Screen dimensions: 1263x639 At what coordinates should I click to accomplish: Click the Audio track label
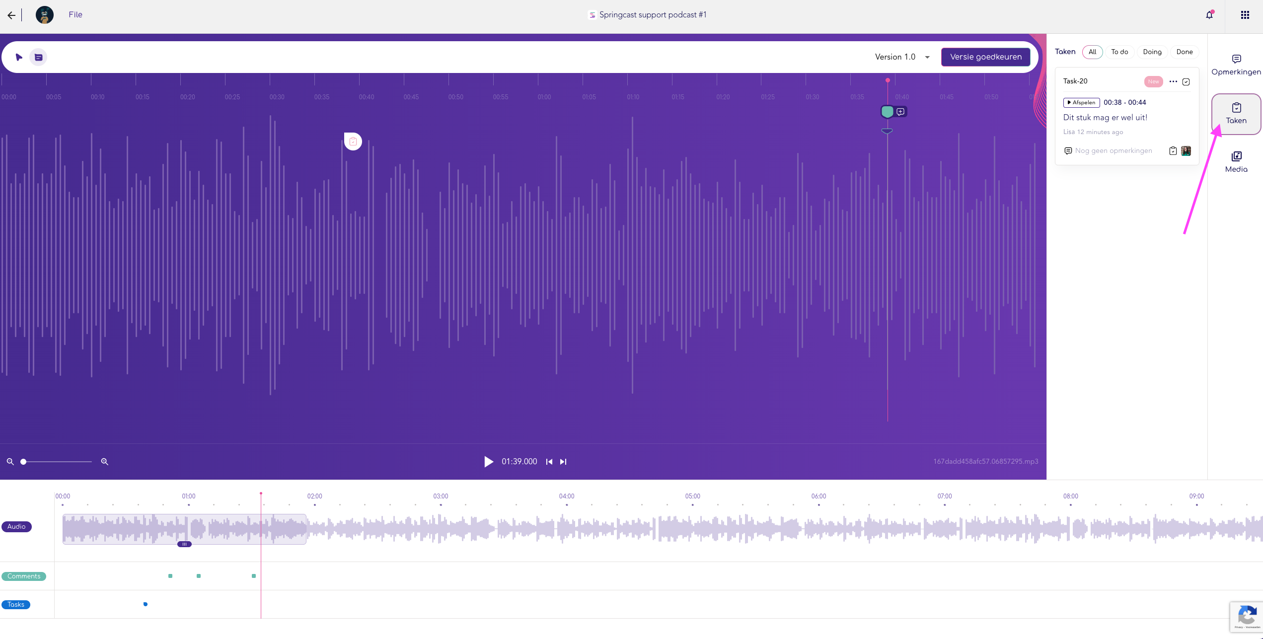(16, 527)
